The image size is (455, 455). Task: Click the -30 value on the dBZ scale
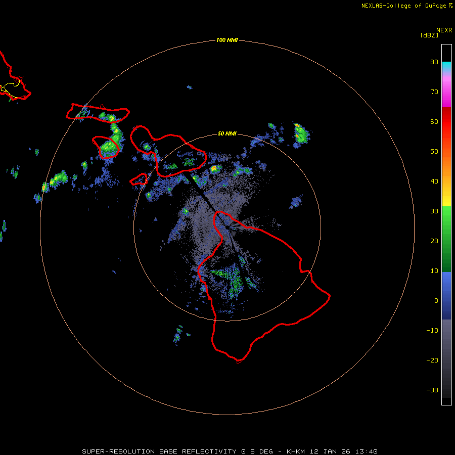coord(432,390)
